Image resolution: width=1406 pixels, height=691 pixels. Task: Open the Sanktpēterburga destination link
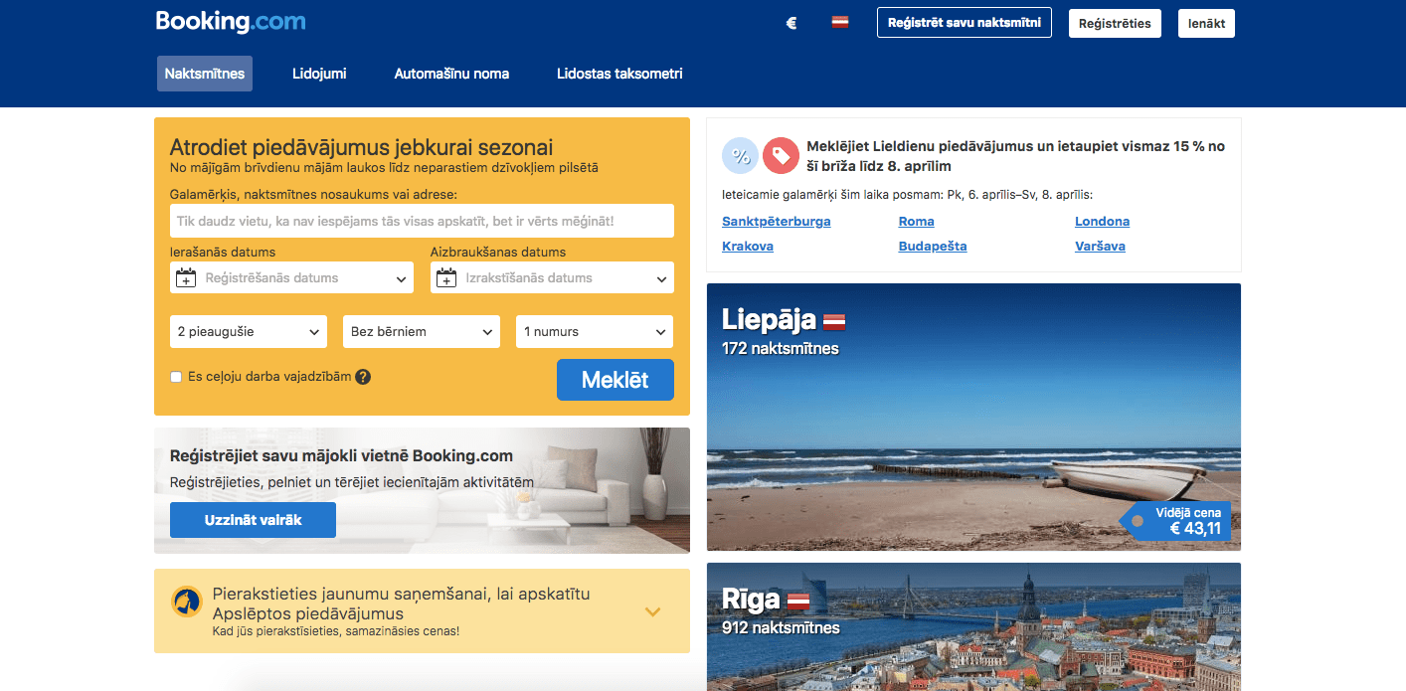[777, 222]
